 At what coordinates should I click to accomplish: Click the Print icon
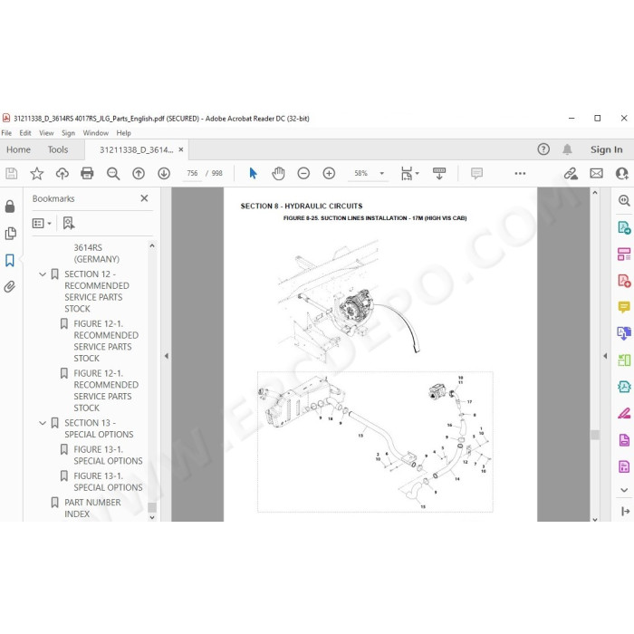(x=87, y=174)
